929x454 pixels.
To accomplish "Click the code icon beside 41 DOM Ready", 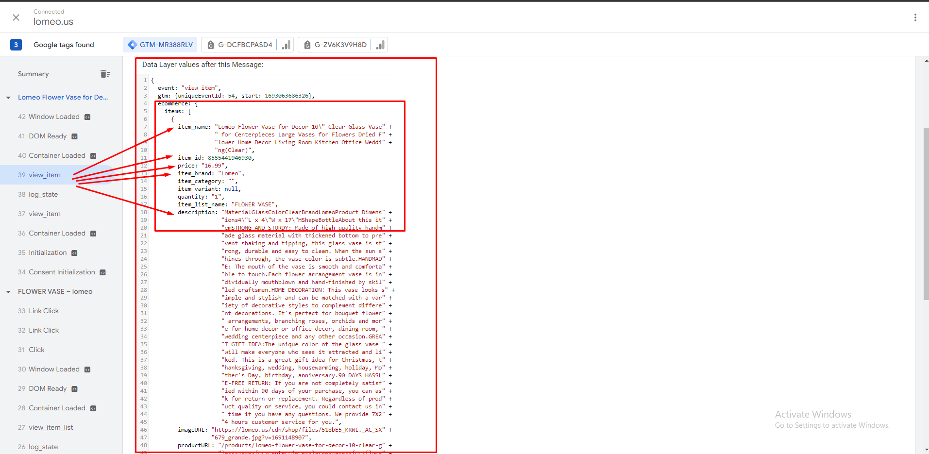I will pyautogui.click(x=74, y=136).
